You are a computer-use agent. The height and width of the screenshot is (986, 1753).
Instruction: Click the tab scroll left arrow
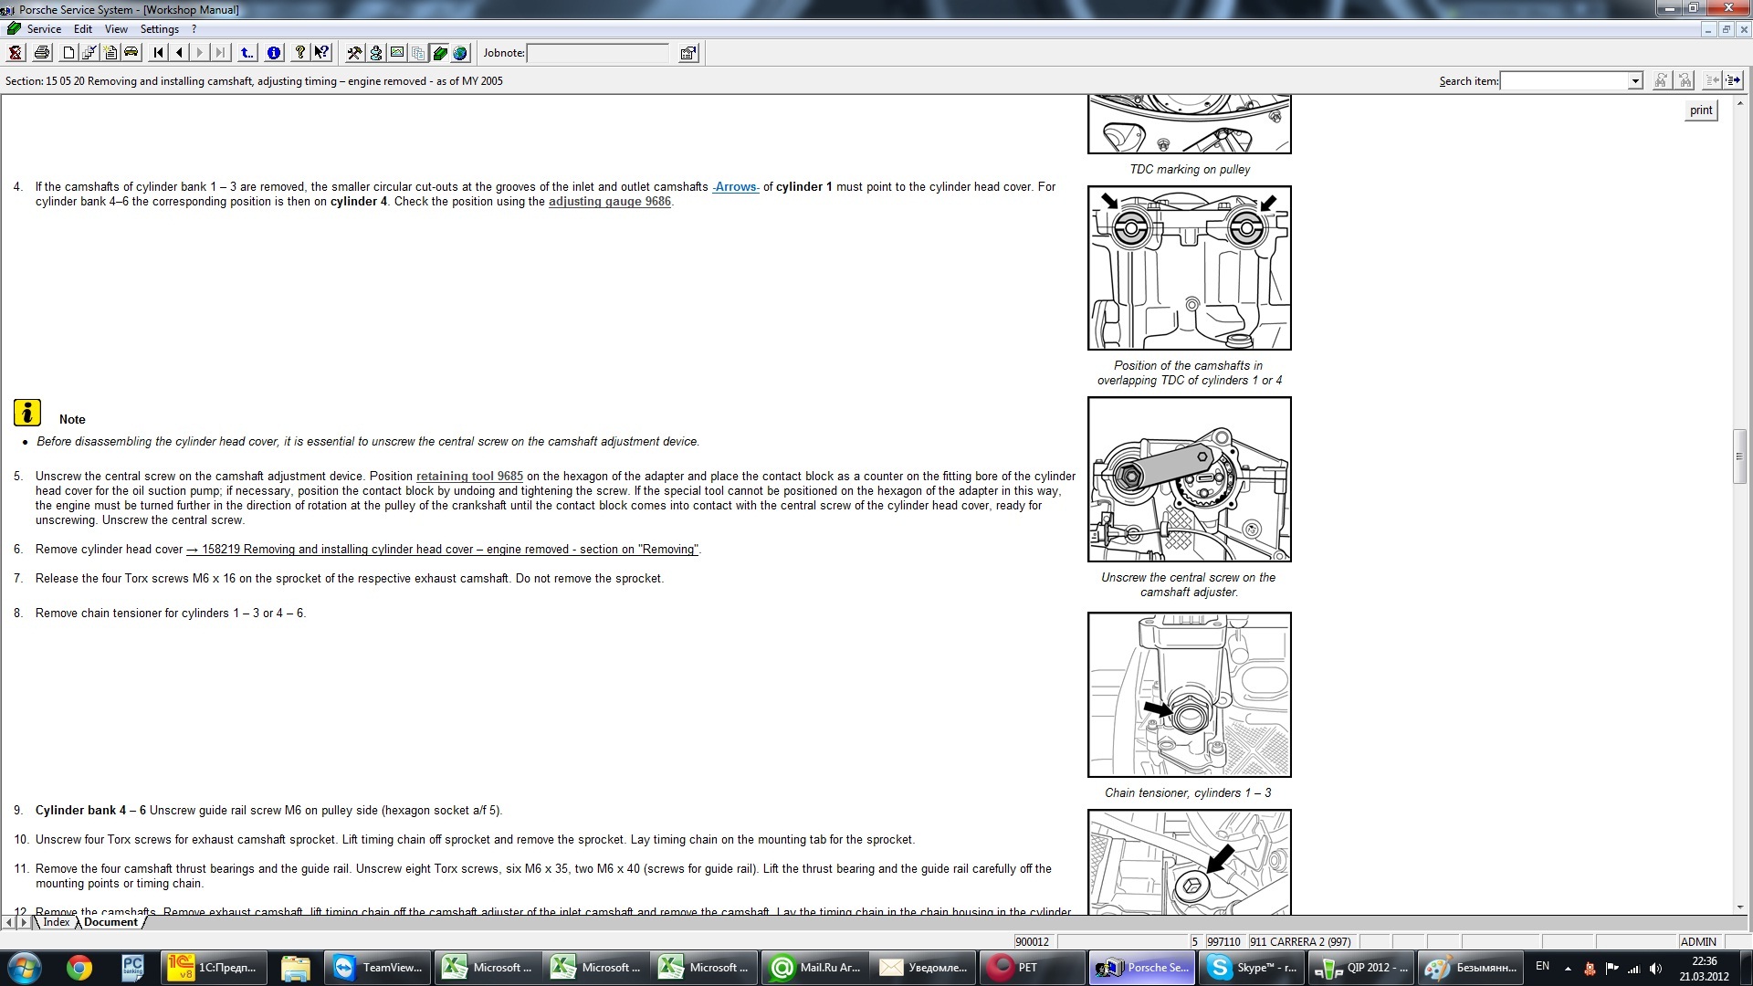point(10,923)
